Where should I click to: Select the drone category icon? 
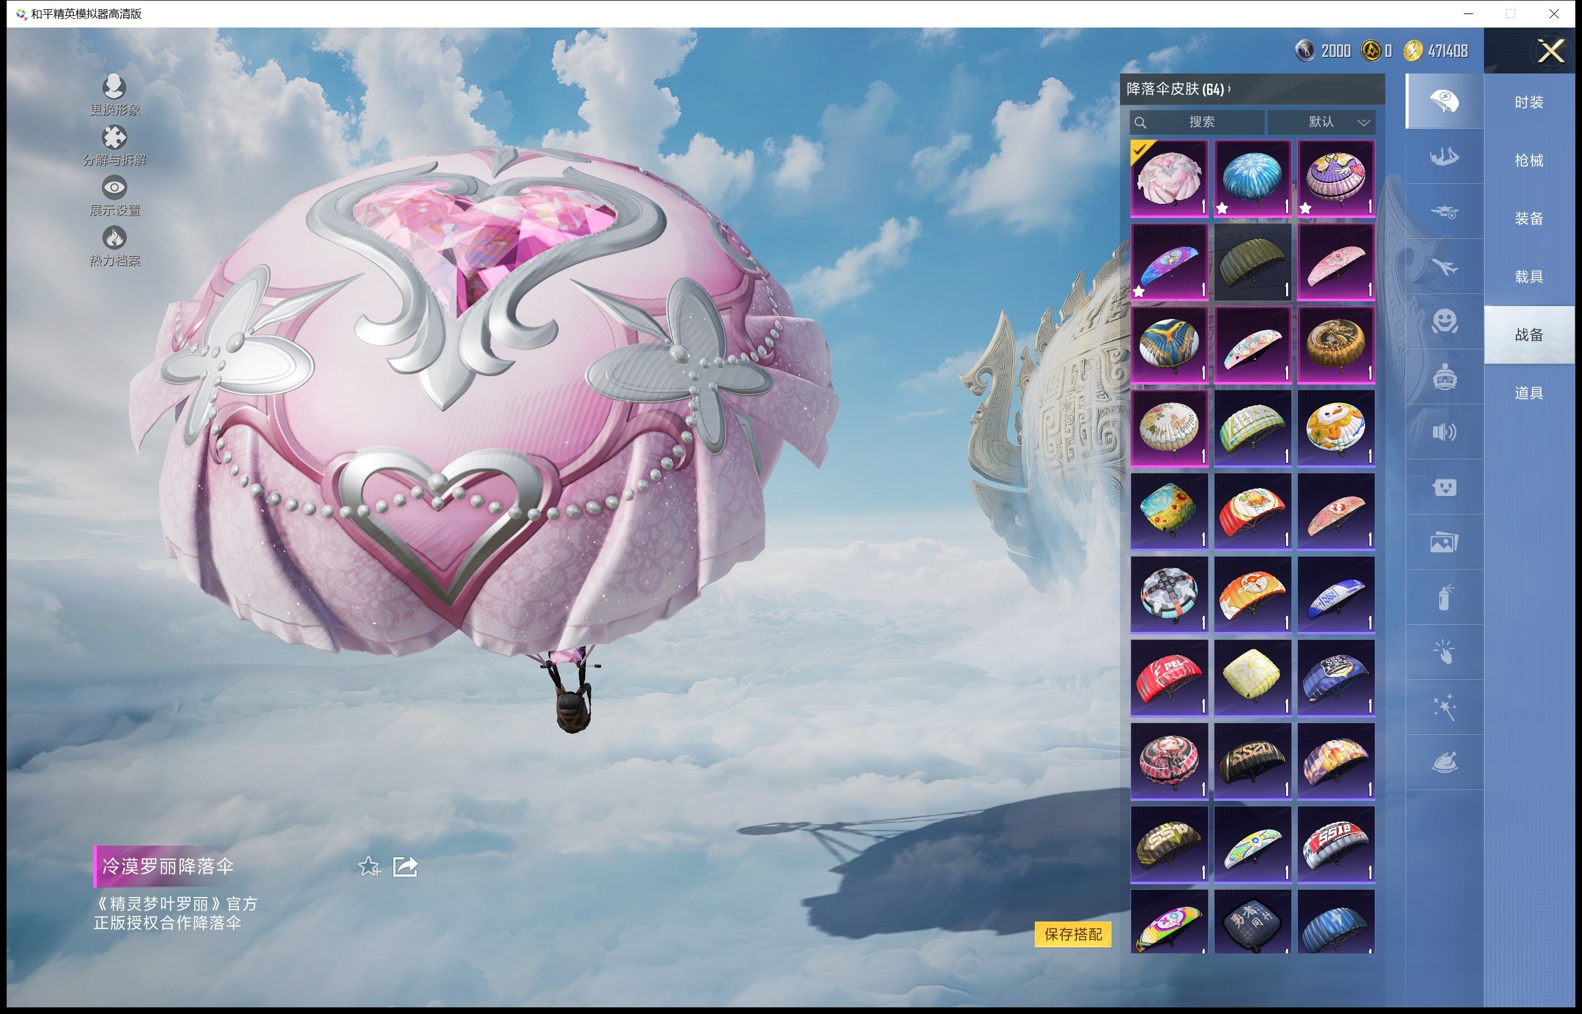[x=1444, y=212]
